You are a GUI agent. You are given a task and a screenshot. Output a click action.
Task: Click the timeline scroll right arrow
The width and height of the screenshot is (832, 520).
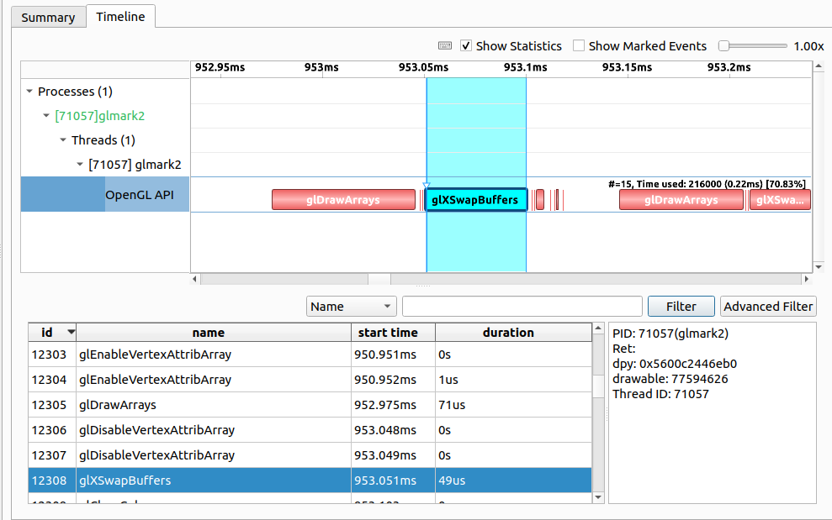[x=808, y=279]
